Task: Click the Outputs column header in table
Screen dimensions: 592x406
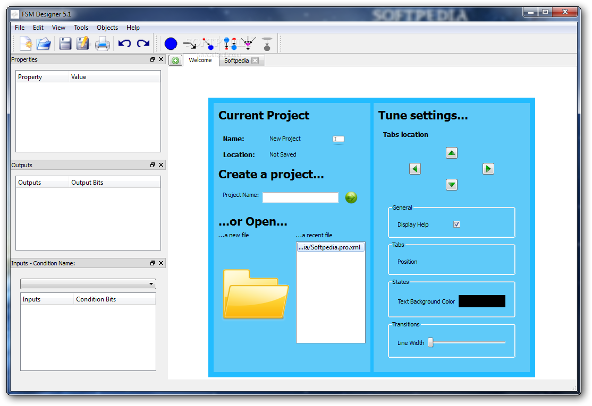Action: pyautogui.click(x=43, y=183)
